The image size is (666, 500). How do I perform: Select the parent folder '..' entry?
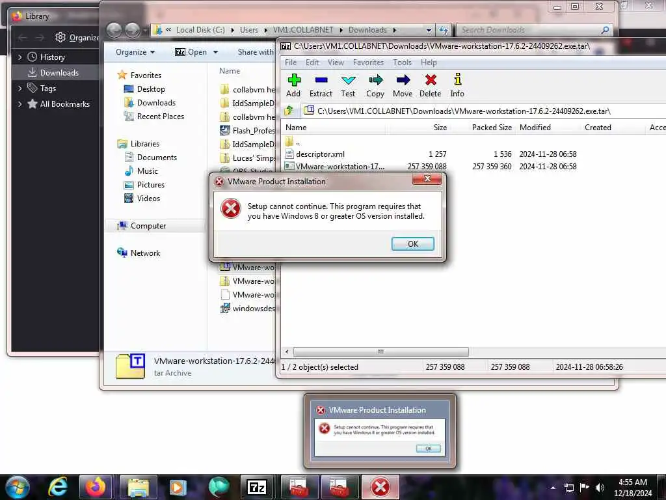click(x=293, y=142)
